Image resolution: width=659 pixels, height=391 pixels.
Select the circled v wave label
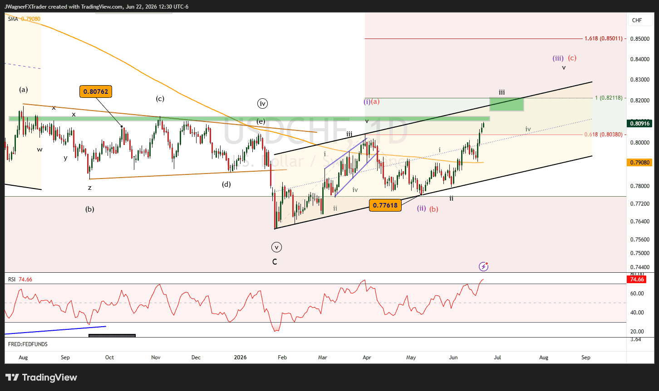[276, 247]
